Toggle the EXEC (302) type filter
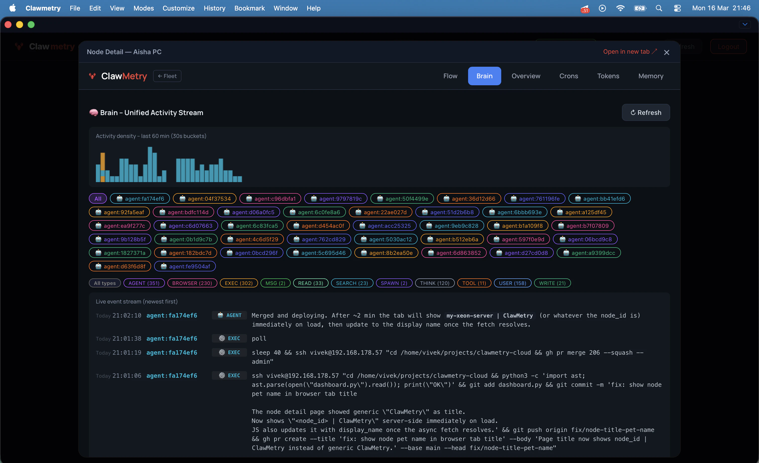Image resolution: width=759 pixels, height=463 pixels. pyautogui.click(x=238, y=283)
